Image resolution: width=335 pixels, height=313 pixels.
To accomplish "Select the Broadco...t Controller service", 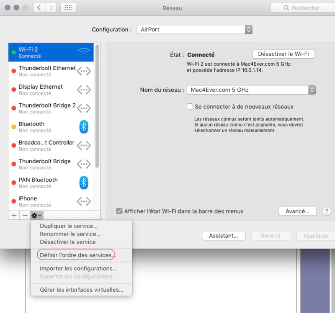I will click(x=51, y=146).
